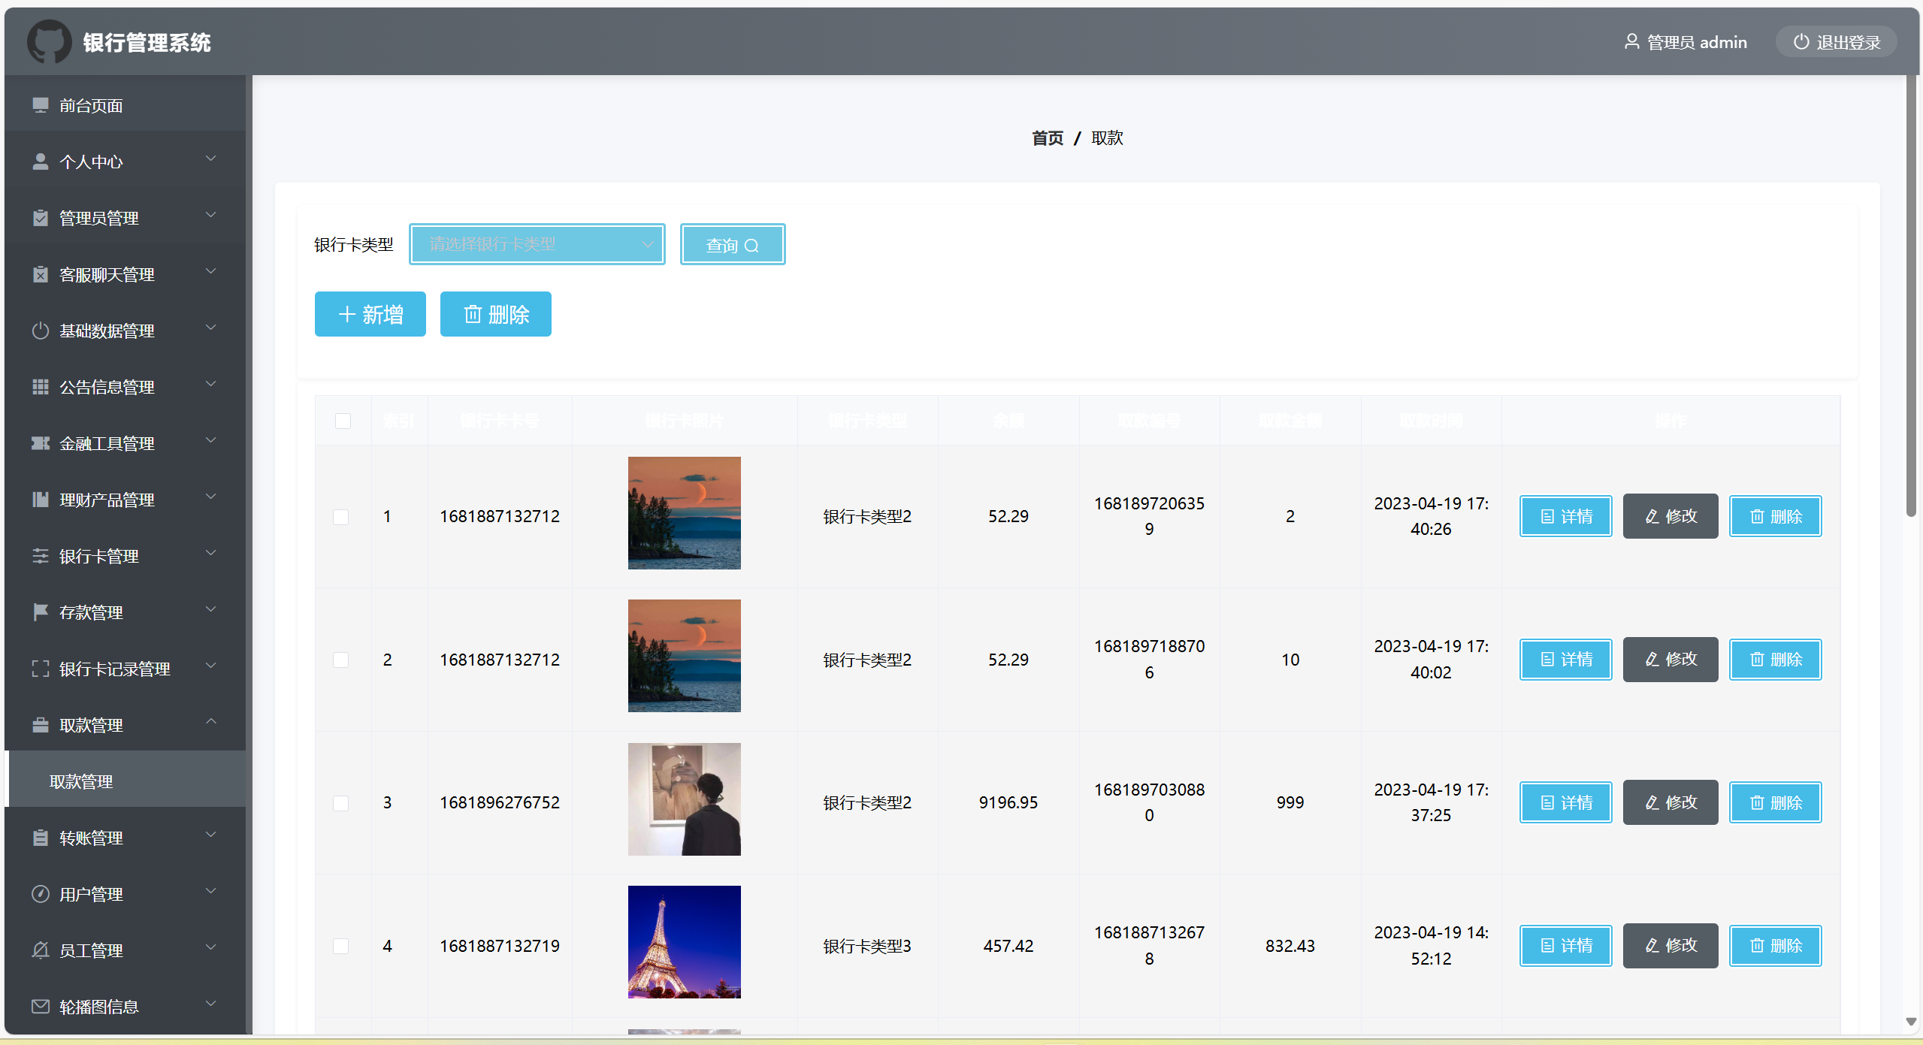Check the checkbox for row 1

(x=340, y=517)
